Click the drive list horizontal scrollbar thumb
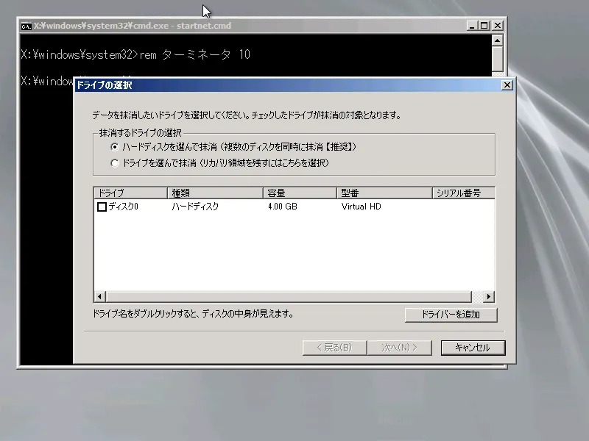 (289, 297)
